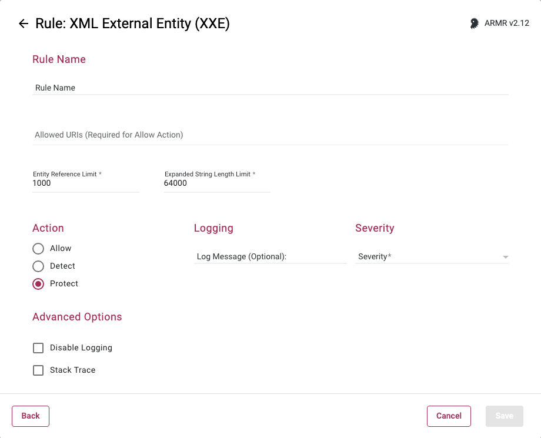Screen dimensions: 541x438
Task: Select the Protect action radio button
Action: (38, 284)
